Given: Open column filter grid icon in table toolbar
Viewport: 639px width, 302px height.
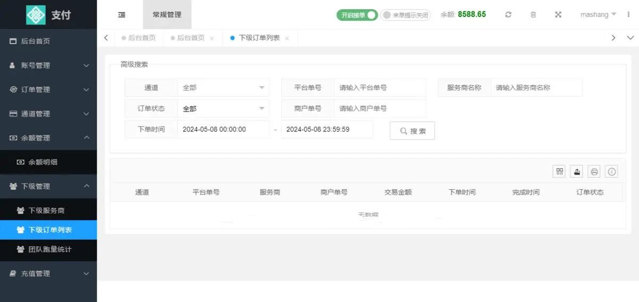Looking at the screenshot, I should point(559,171).
